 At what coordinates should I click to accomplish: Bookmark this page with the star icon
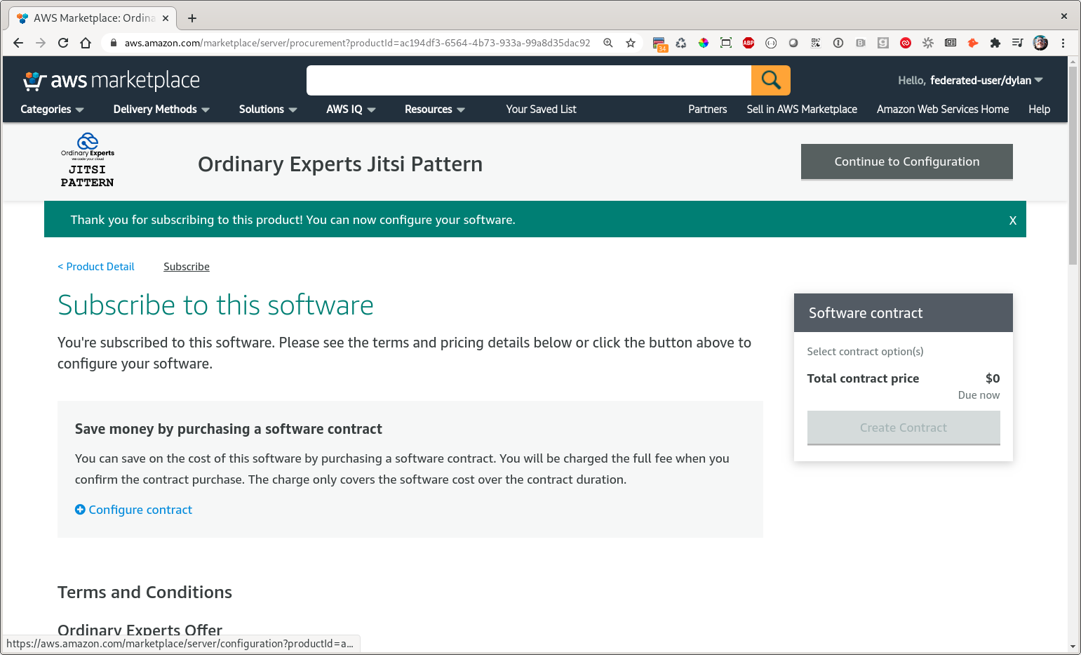coord(631,43)
